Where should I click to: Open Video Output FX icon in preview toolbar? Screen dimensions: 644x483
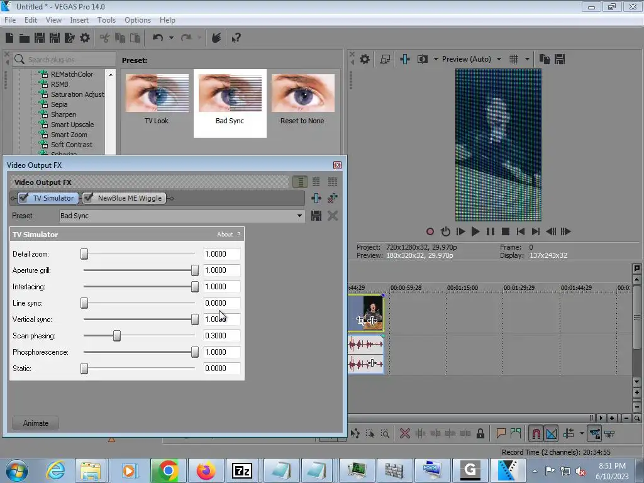point(404,59)
